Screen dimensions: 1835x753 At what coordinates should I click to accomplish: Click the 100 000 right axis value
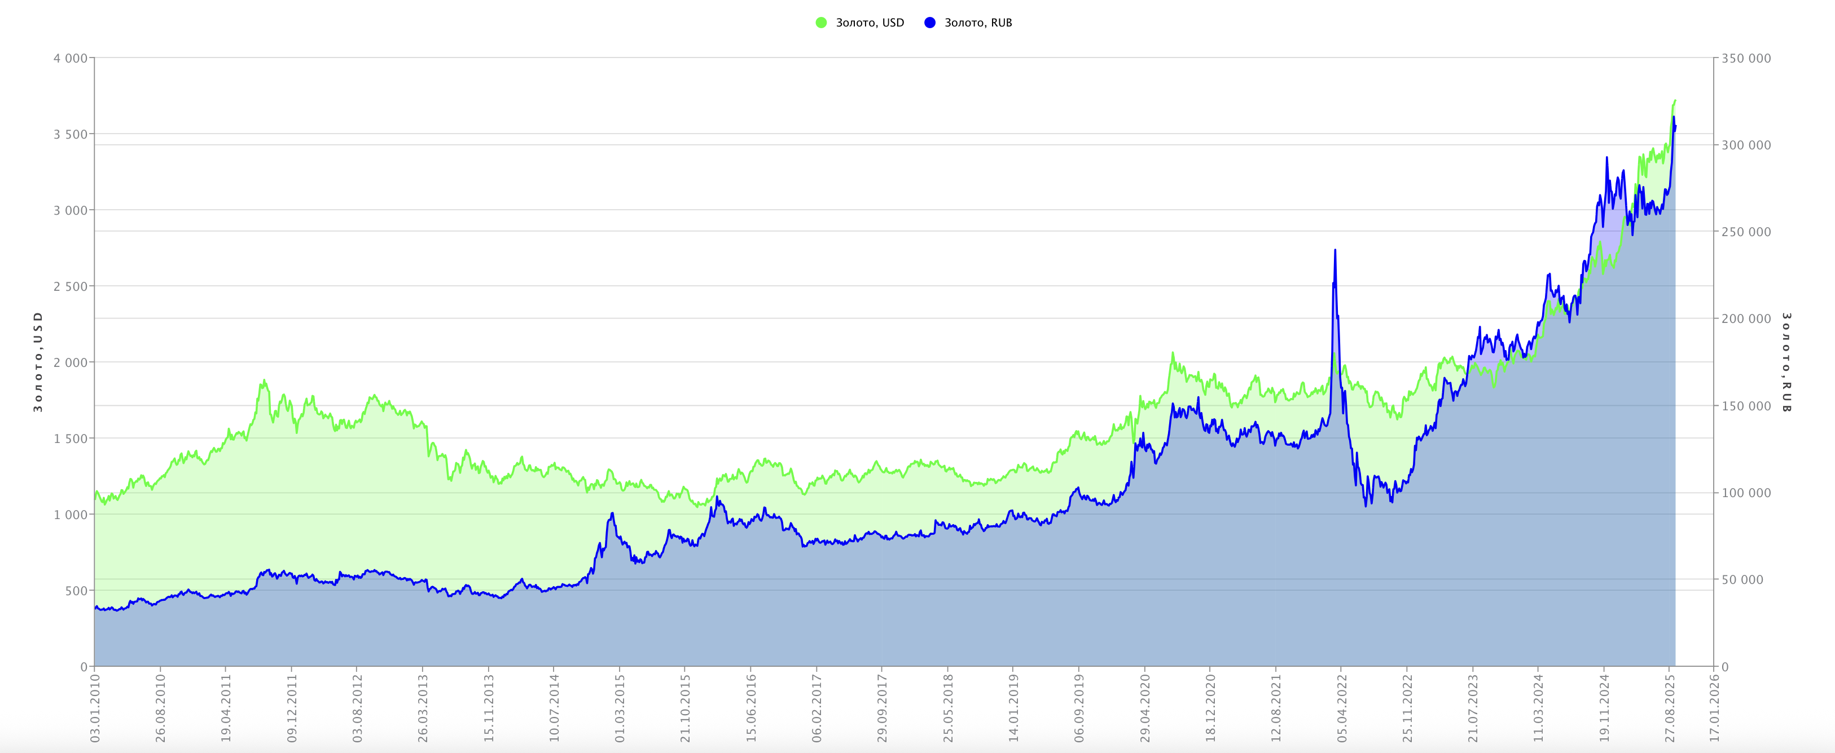pyautogui.click(x=1746, y=493)
